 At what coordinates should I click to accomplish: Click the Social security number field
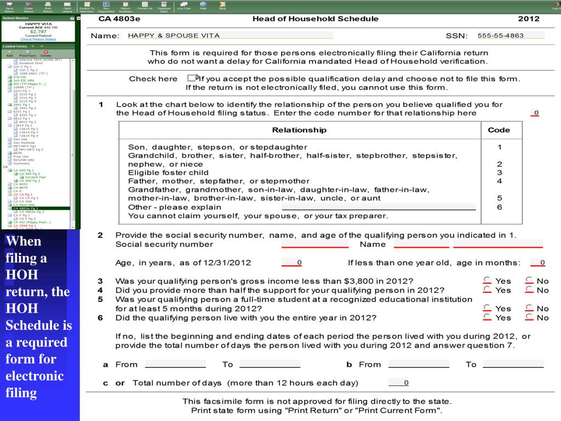click(315, 244)
